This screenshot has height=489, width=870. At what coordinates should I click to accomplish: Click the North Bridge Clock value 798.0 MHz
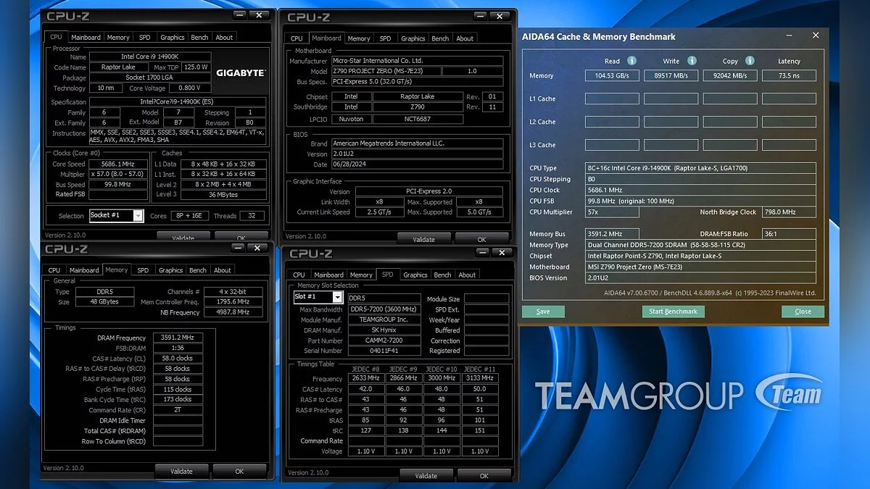pyautogui.click(x=789, y=212)
